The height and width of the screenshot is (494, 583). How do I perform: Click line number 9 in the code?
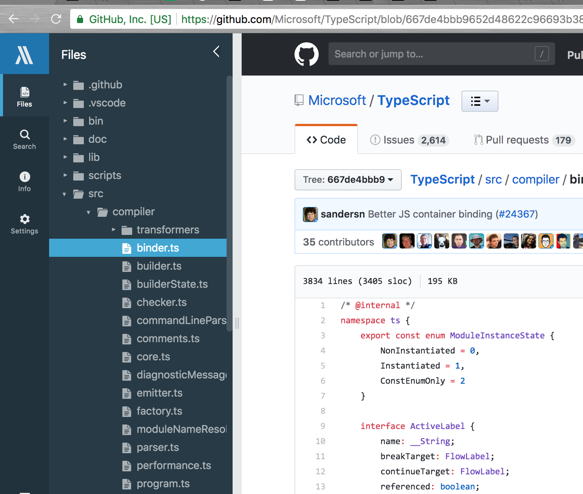tap(323, 426)
